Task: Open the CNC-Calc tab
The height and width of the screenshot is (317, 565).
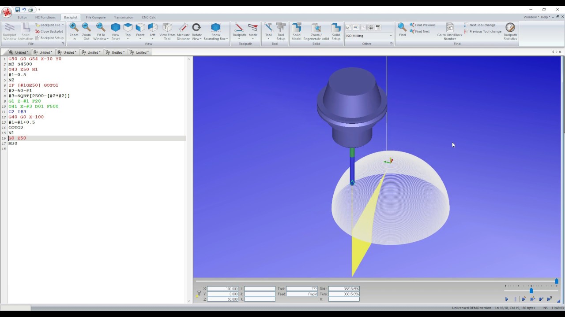Action: pyautogui.click(x=149, y=17)
